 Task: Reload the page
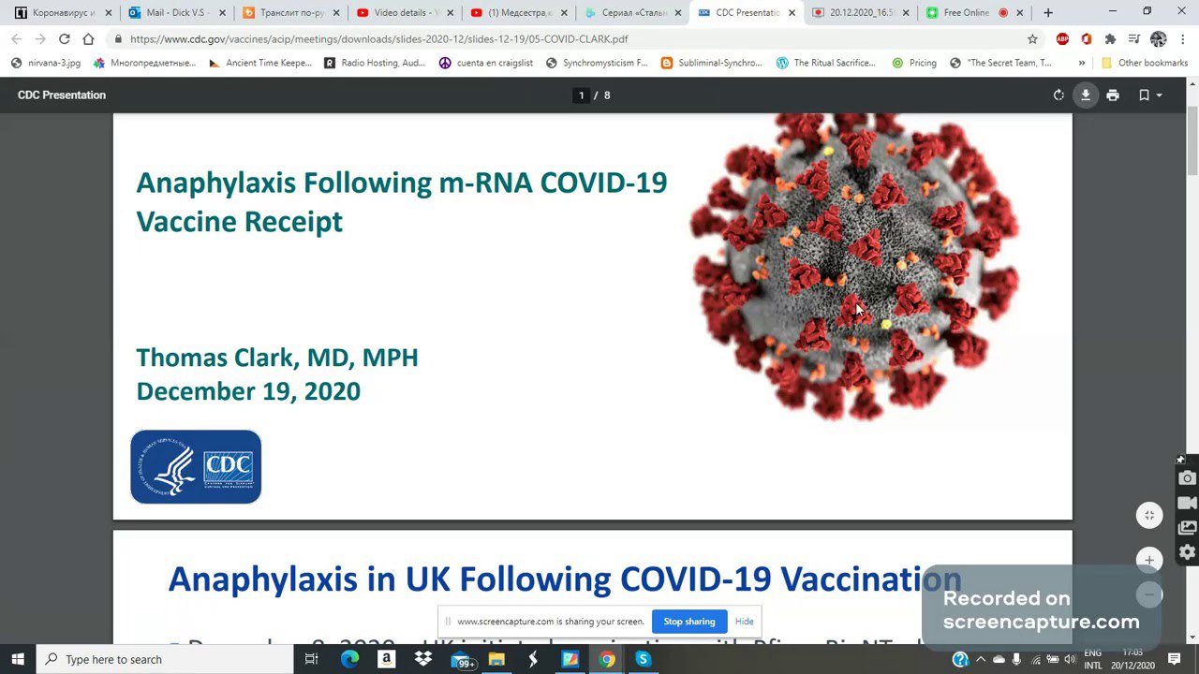click(x=64, y=38)
